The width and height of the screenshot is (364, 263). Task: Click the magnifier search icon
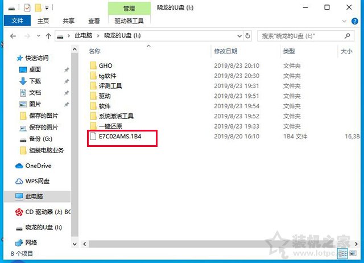tap(348, 36)
